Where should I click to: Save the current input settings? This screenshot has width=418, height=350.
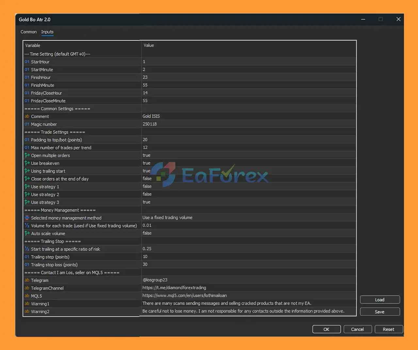pyautogui.click(x=379, y=312)
